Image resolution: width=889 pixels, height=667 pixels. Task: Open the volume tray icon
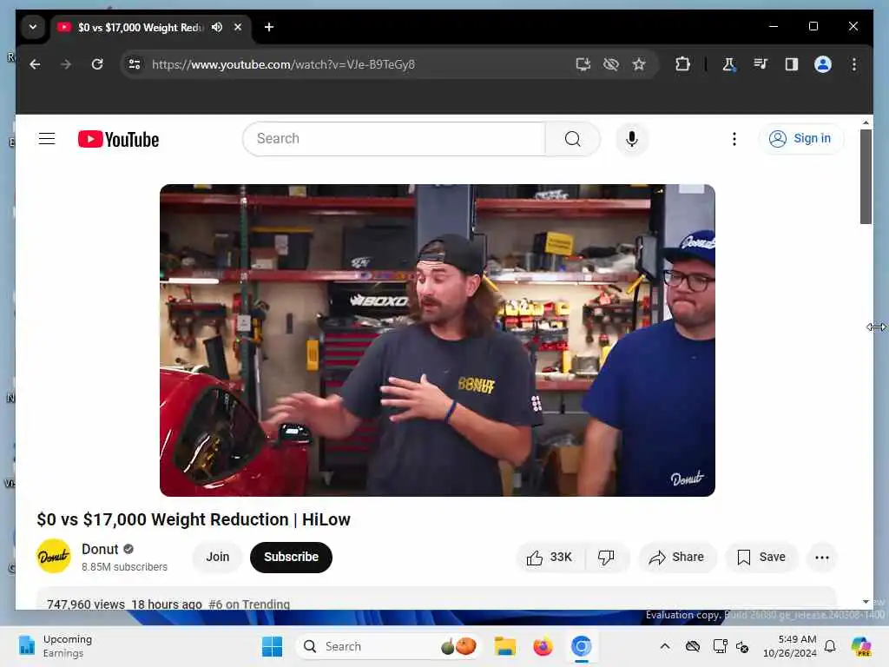pyautogui.click(x=742, y=646)
